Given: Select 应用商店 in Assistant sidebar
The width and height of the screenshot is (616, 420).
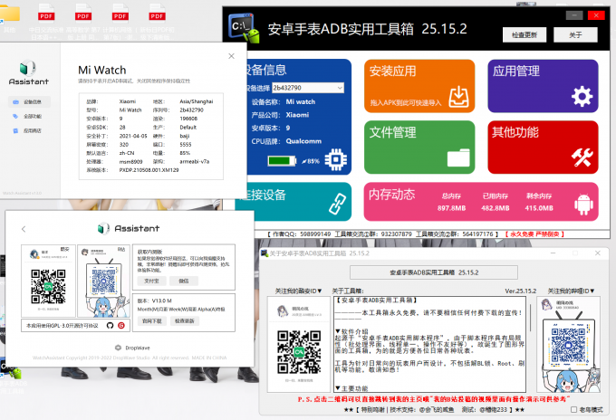Looking at the screenshot, I should coord(30,130).
